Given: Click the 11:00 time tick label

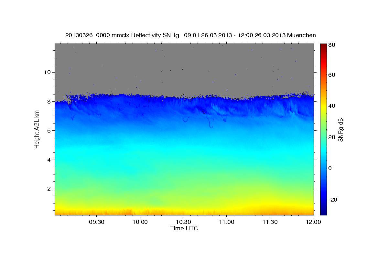Looking at the screenshot, I should click(x=226, y=222).
